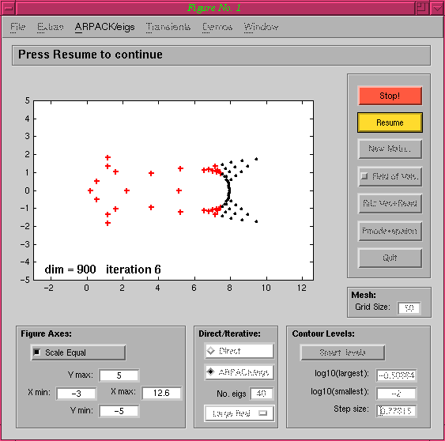This screenshot has height=441, width=445.
Task: Click the Quit button
Action: pyautogui.click(x=390, y=258)
